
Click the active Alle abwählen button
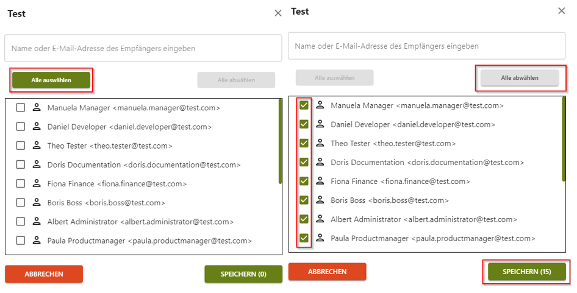(519, 78)
